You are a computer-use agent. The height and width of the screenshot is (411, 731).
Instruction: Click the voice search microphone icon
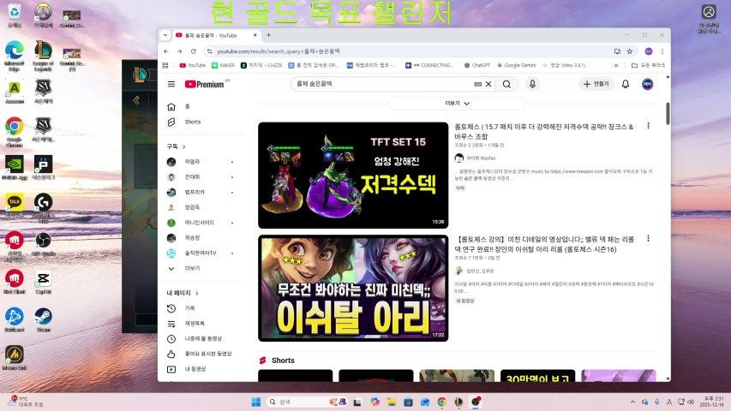pyautogui.click(x=532, y=84)
